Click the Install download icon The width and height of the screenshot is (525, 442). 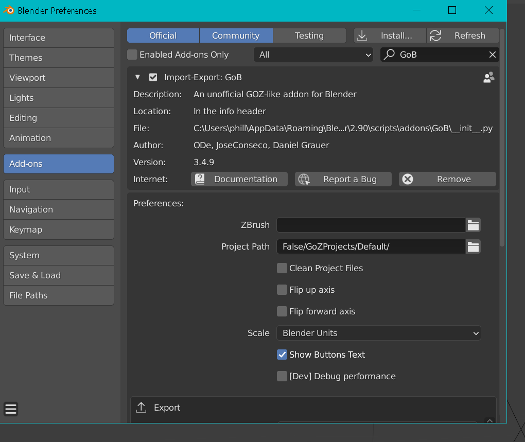pos(362,36)
